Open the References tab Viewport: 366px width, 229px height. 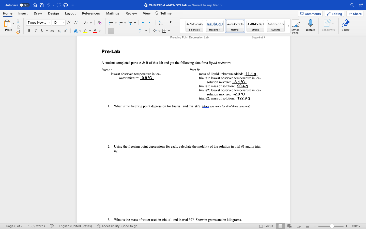pyautogui.click(x=91, y=13)
